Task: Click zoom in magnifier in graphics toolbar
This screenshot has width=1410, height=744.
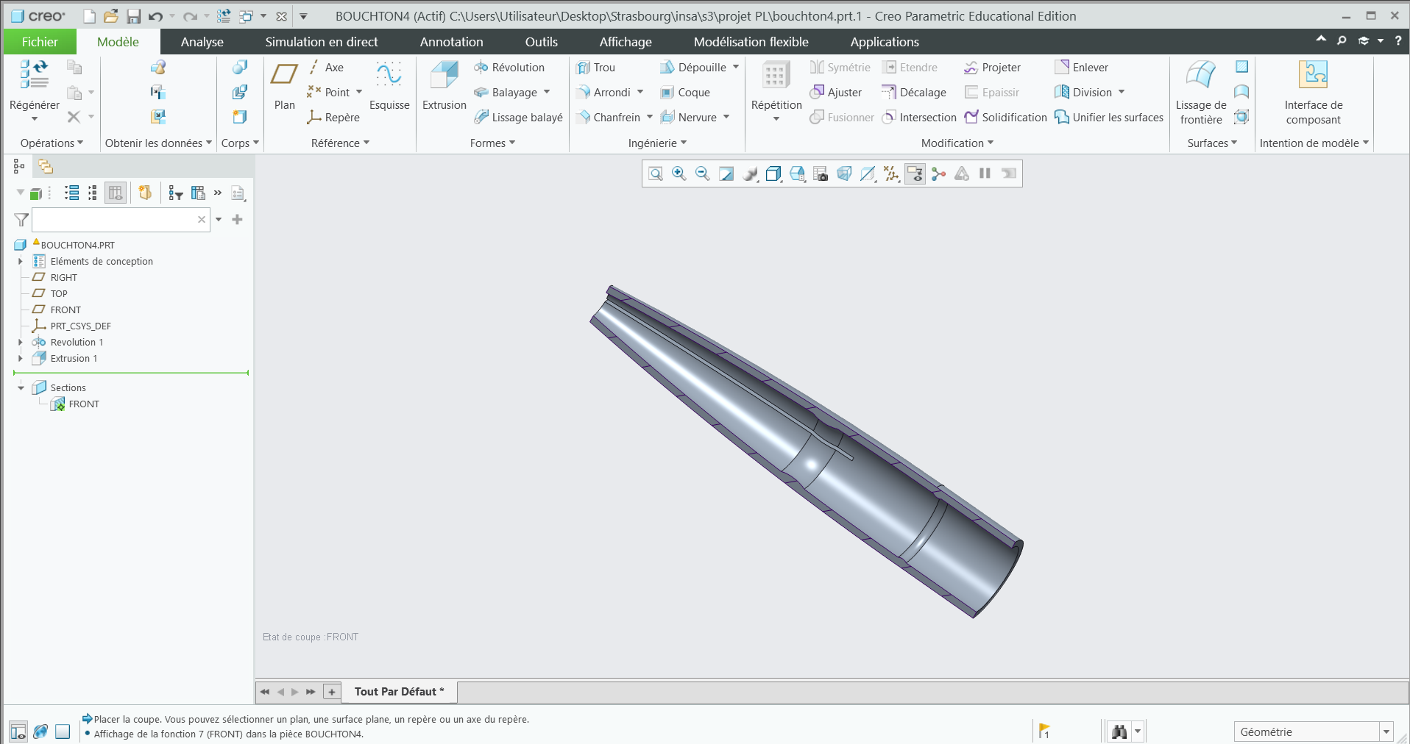Action: tap(679, 174)
